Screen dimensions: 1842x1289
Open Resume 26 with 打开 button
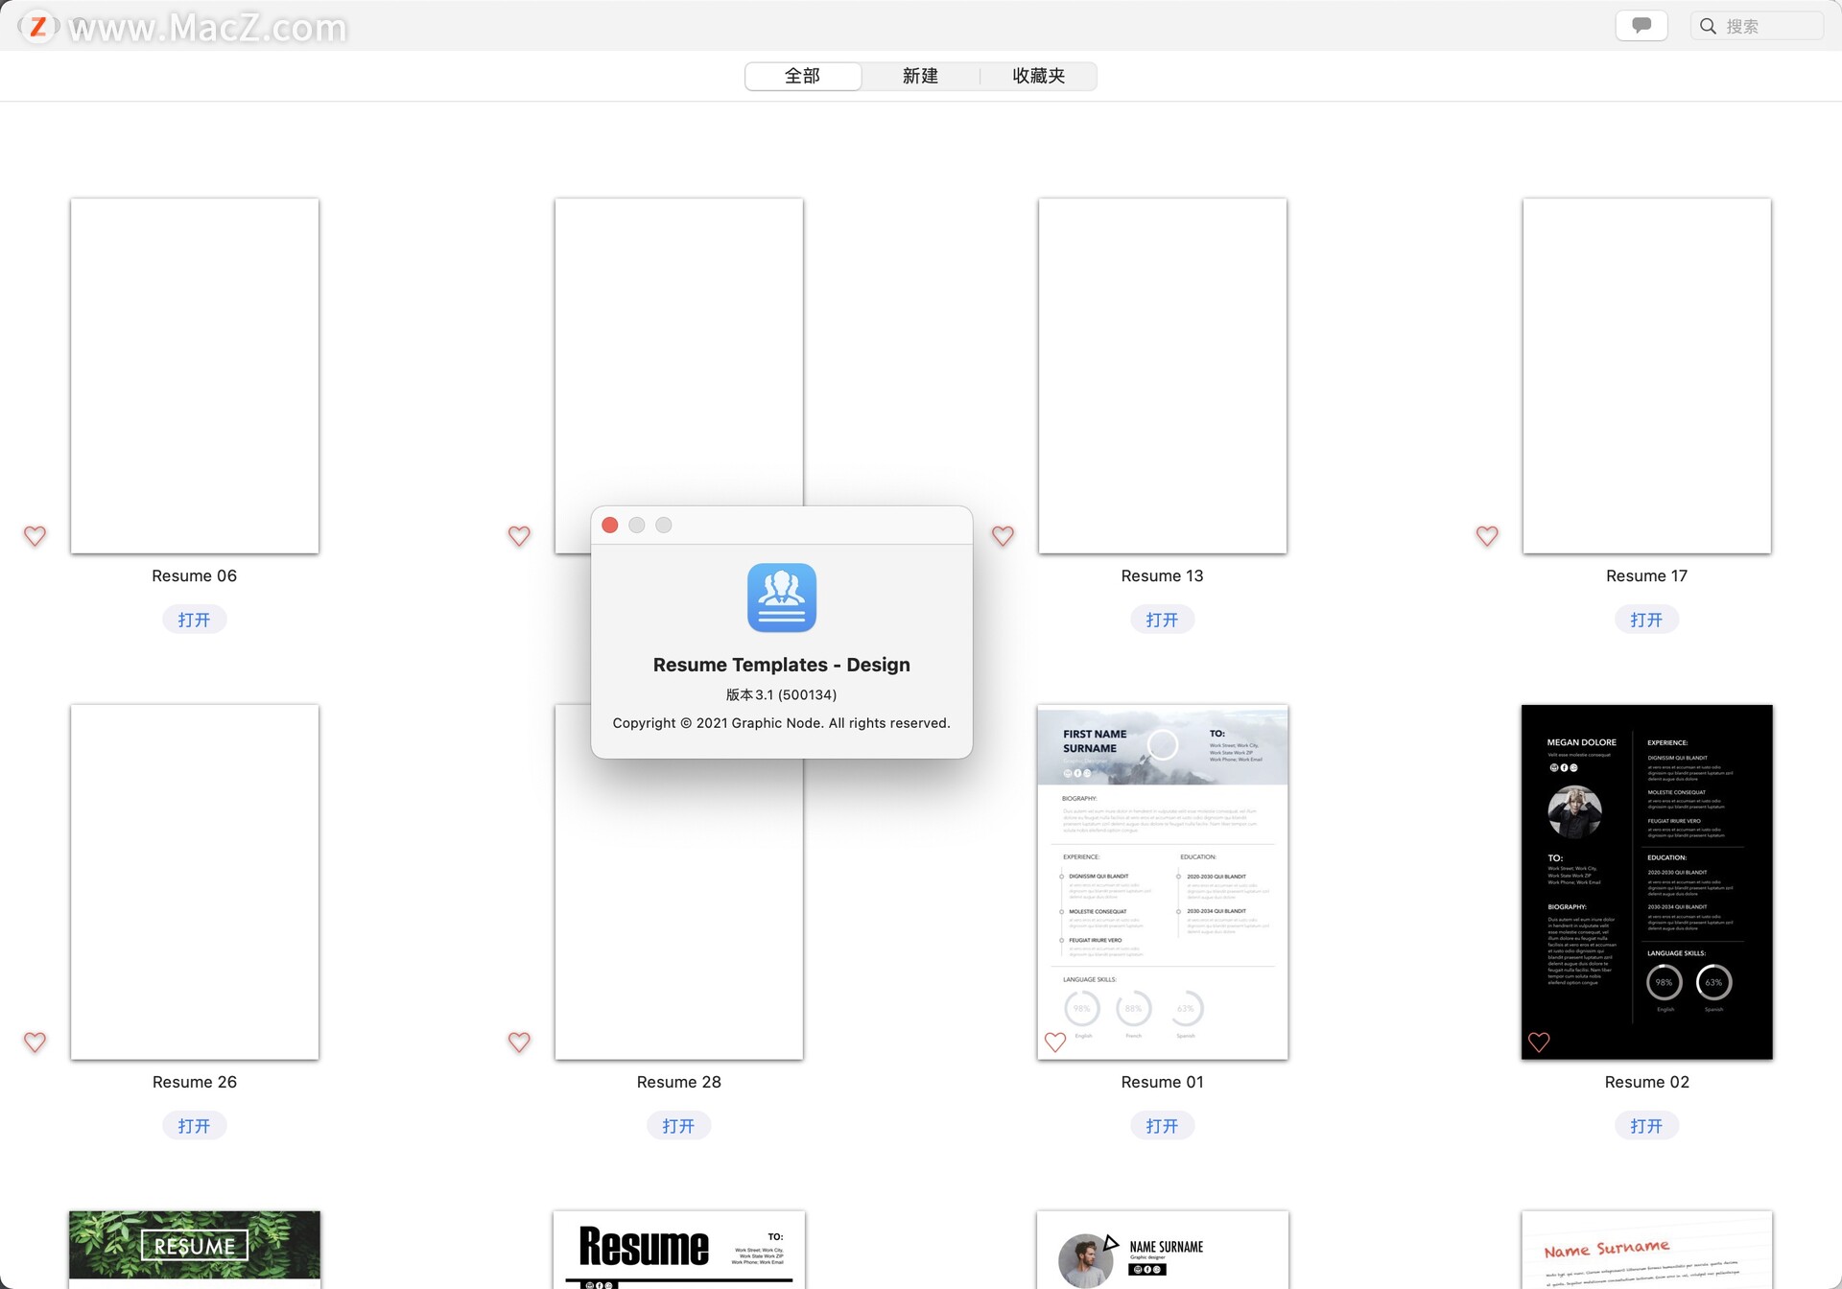[194, 1126]
